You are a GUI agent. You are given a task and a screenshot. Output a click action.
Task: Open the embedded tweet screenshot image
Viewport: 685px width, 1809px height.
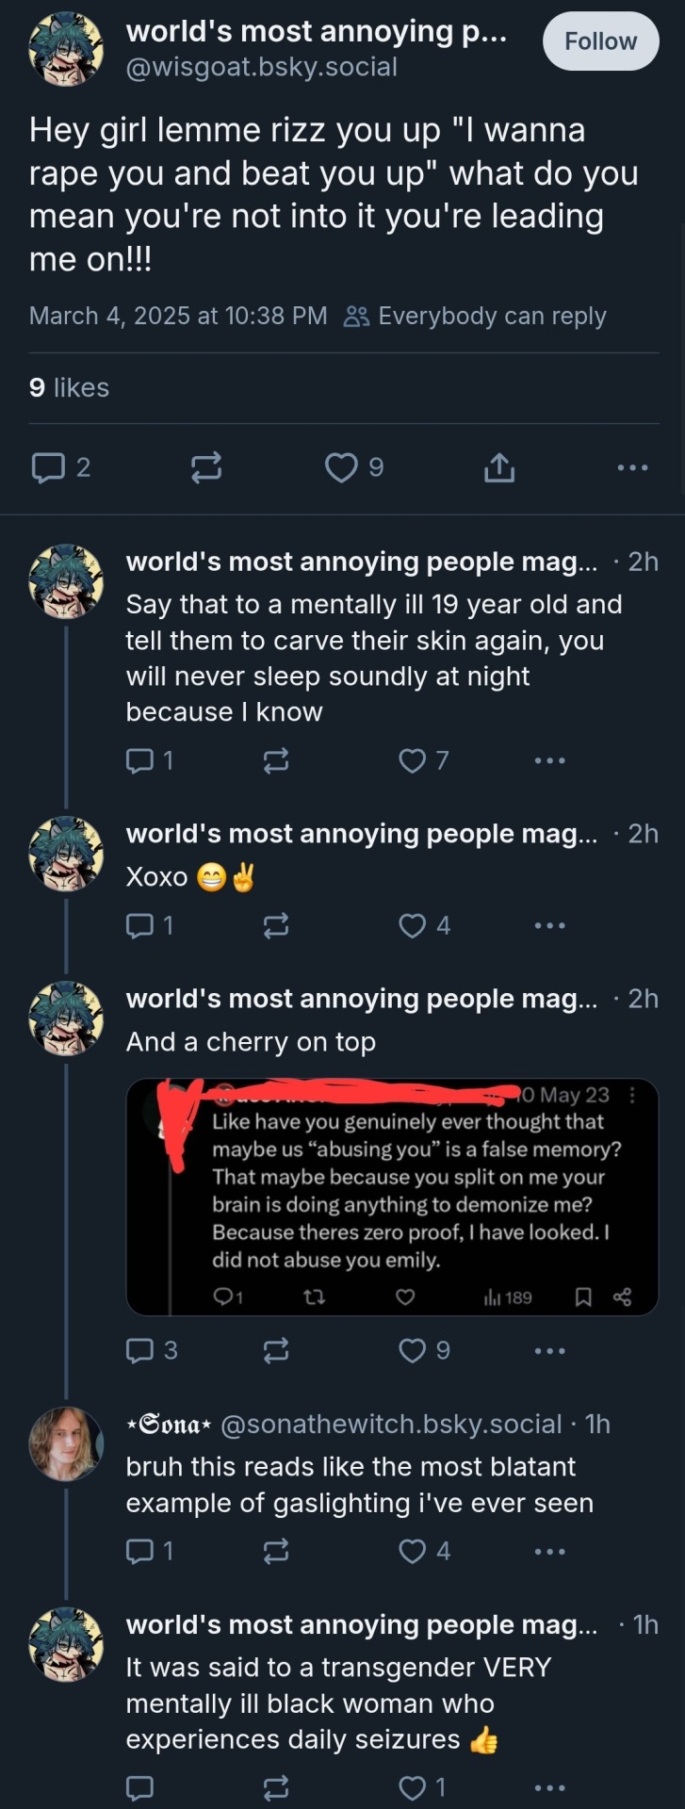[x=392, y=1197]
